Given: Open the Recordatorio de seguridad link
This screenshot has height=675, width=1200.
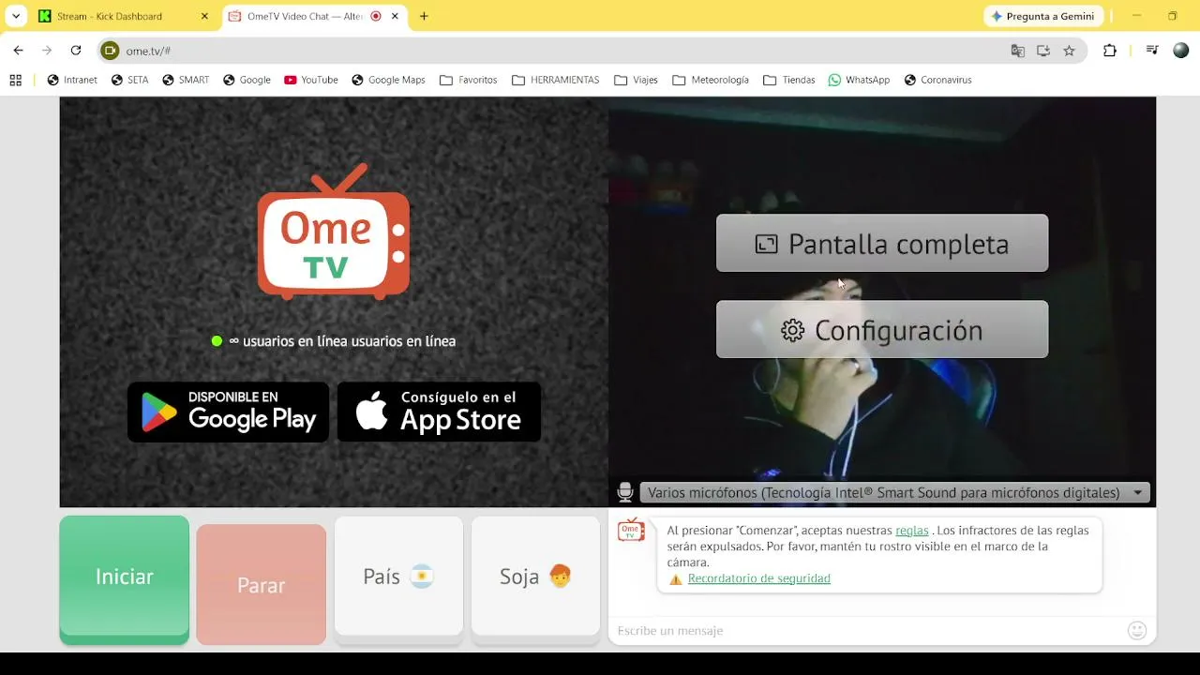Looking at the screenshot, I should click(759, 579).
